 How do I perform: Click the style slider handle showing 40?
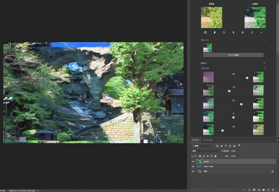point(247,78)
